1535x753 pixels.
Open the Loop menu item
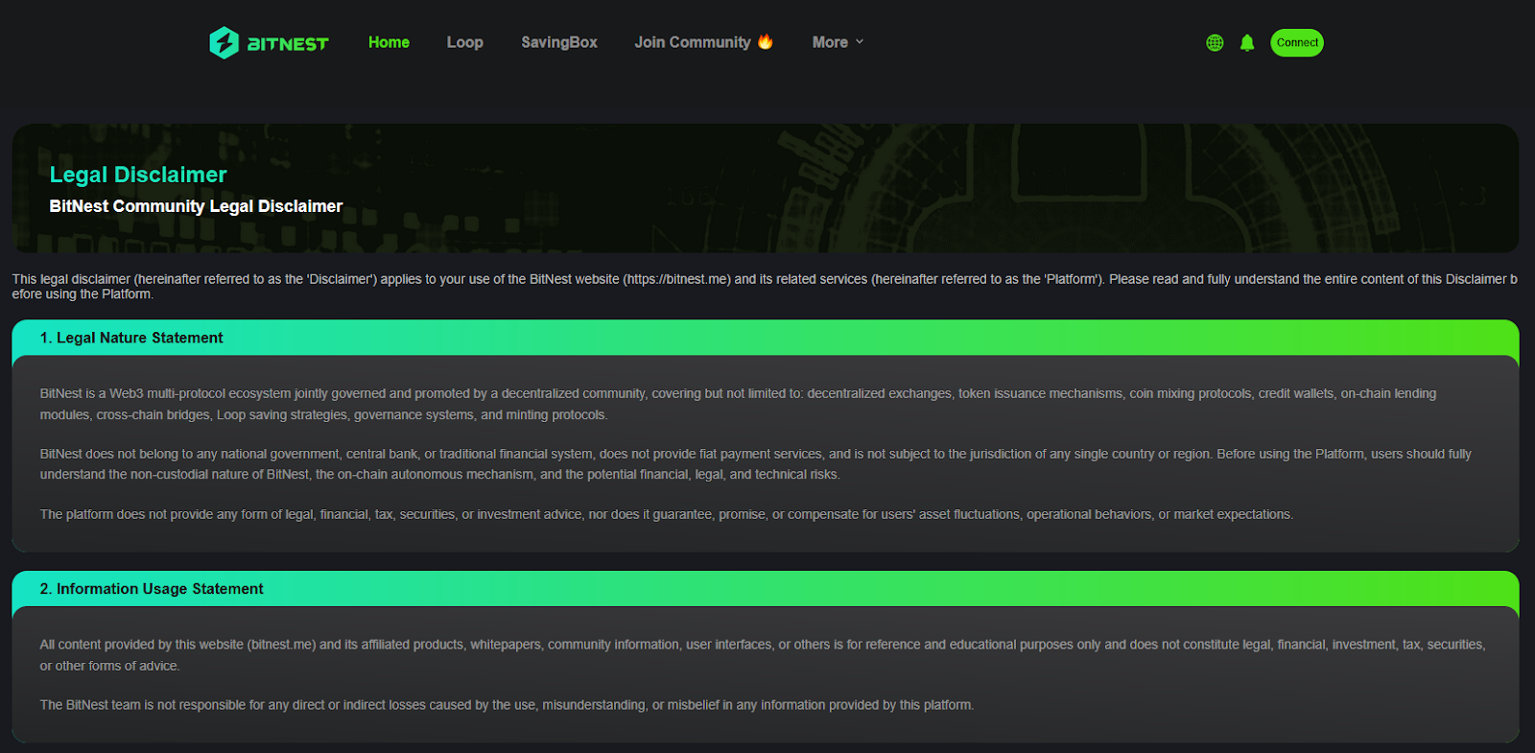464,42
